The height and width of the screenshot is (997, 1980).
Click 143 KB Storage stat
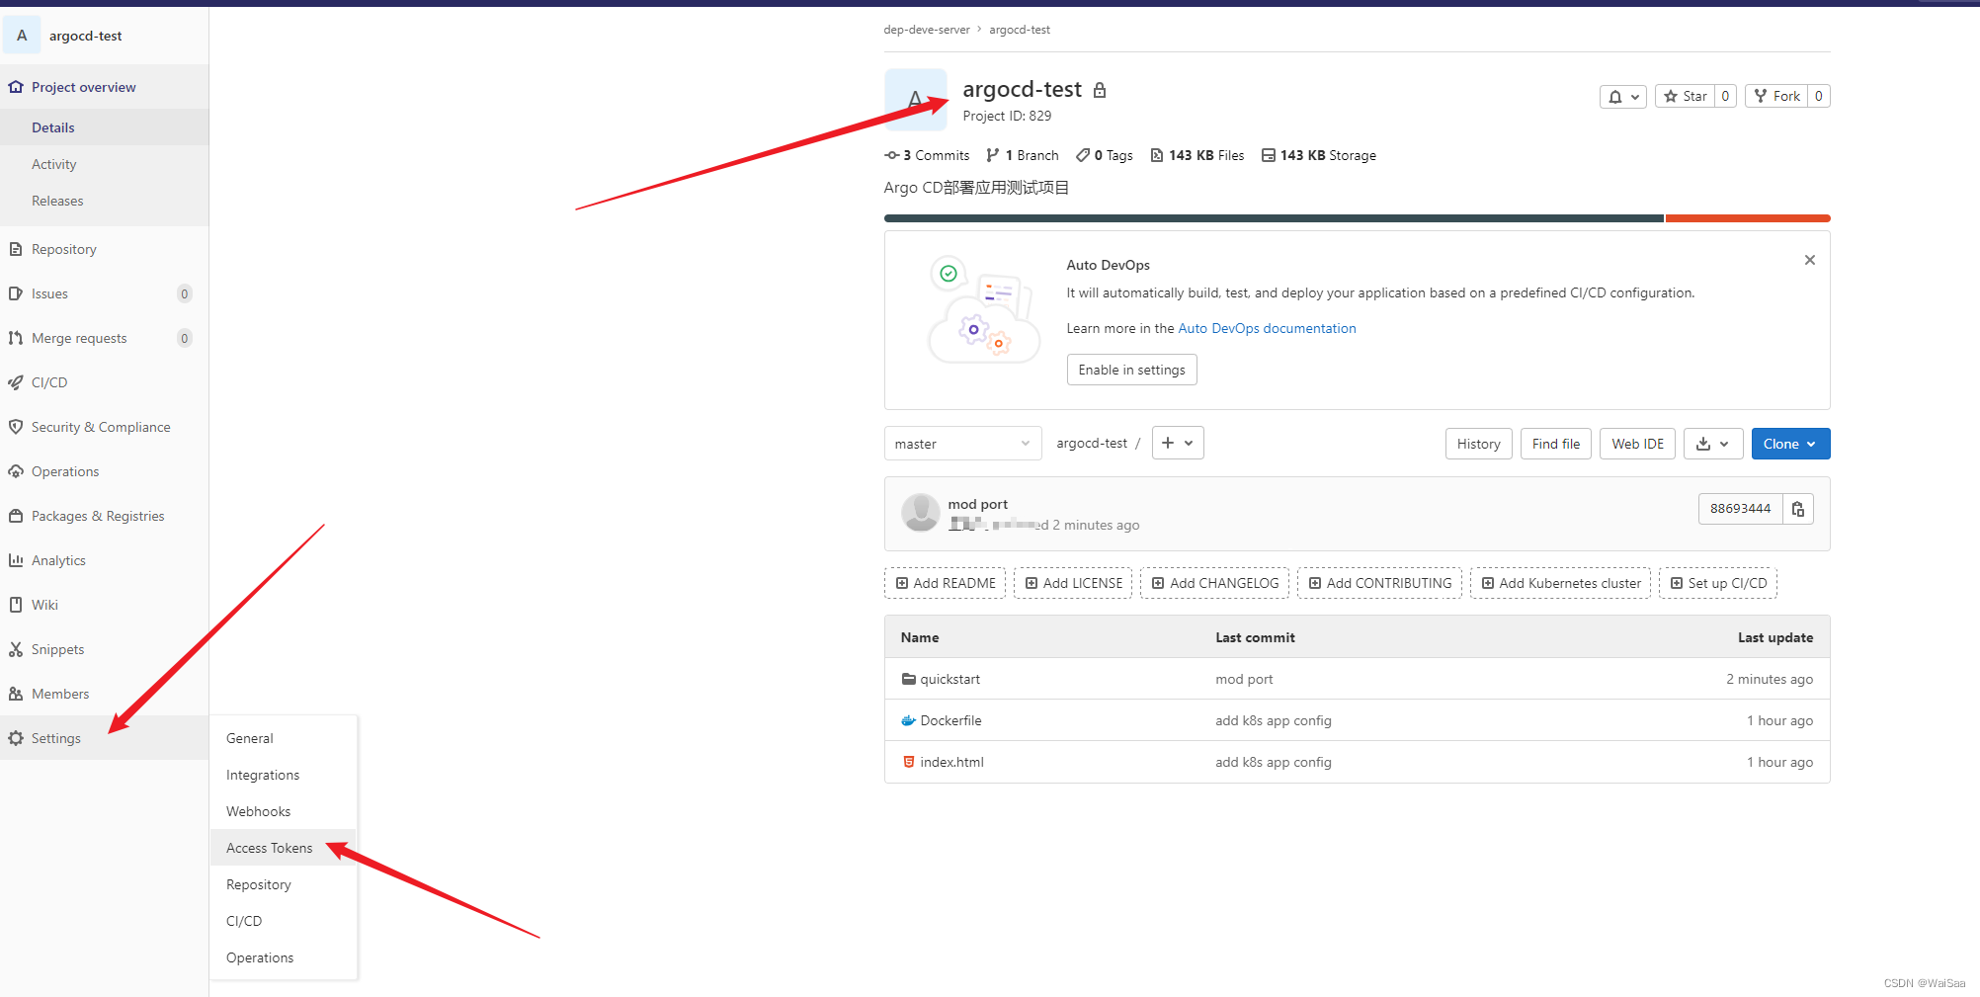coord(1318,155)
